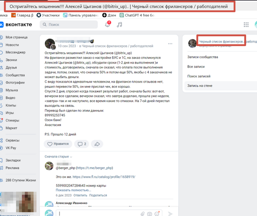The image size is (257, 216).
Task: Open Мессенджер in the sidebar
Action: click(15, 52)
